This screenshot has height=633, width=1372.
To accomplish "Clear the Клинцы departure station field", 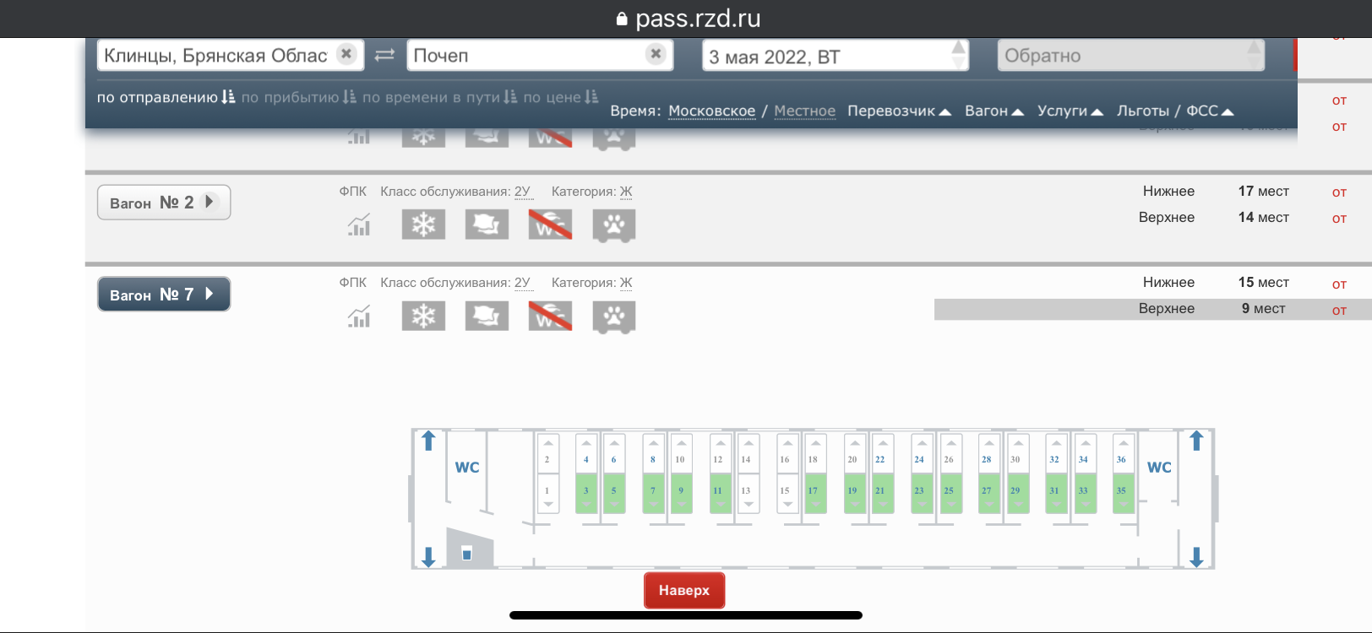I will [x=346, y=54].
